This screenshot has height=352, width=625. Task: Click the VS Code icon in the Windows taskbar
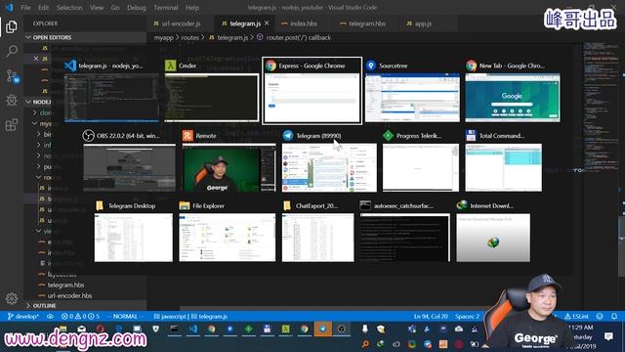tap(193, 330)
